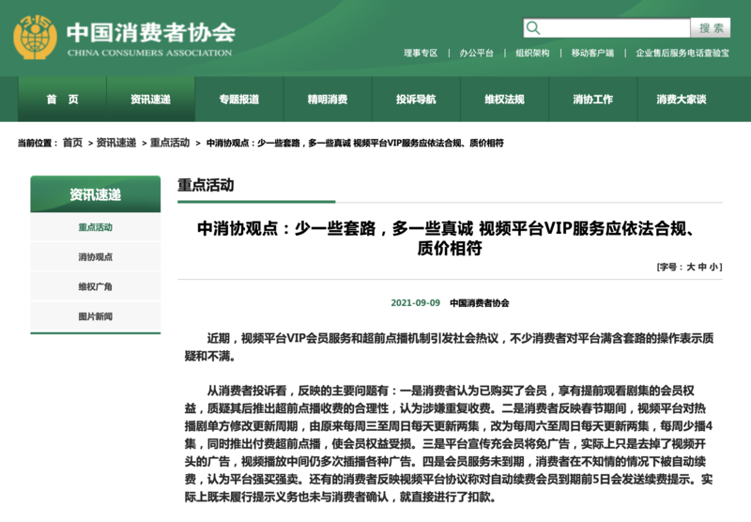Select 消费大家谈 navigation item

(682, 100)
